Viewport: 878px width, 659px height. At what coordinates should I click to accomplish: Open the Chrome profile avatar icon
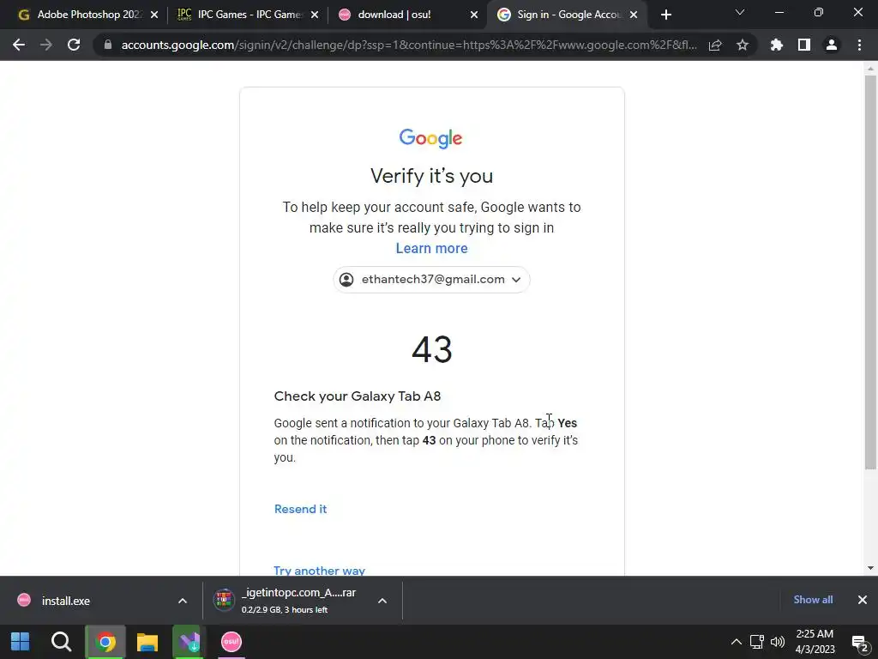coord(832,45)
